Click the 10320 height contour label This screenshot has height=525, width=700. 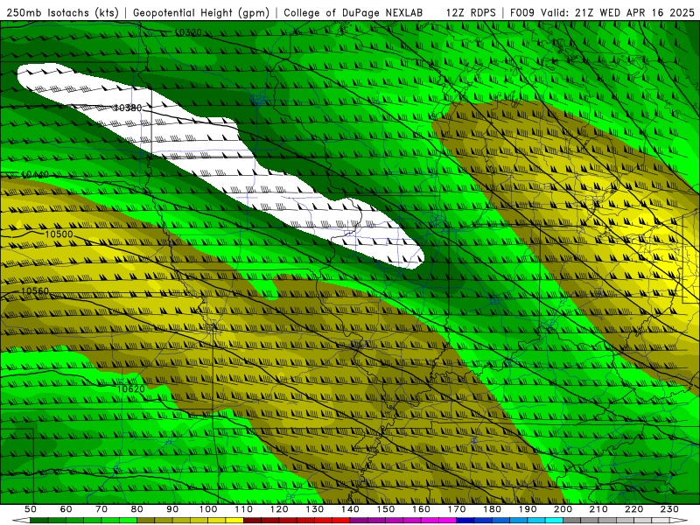(188, 32)
